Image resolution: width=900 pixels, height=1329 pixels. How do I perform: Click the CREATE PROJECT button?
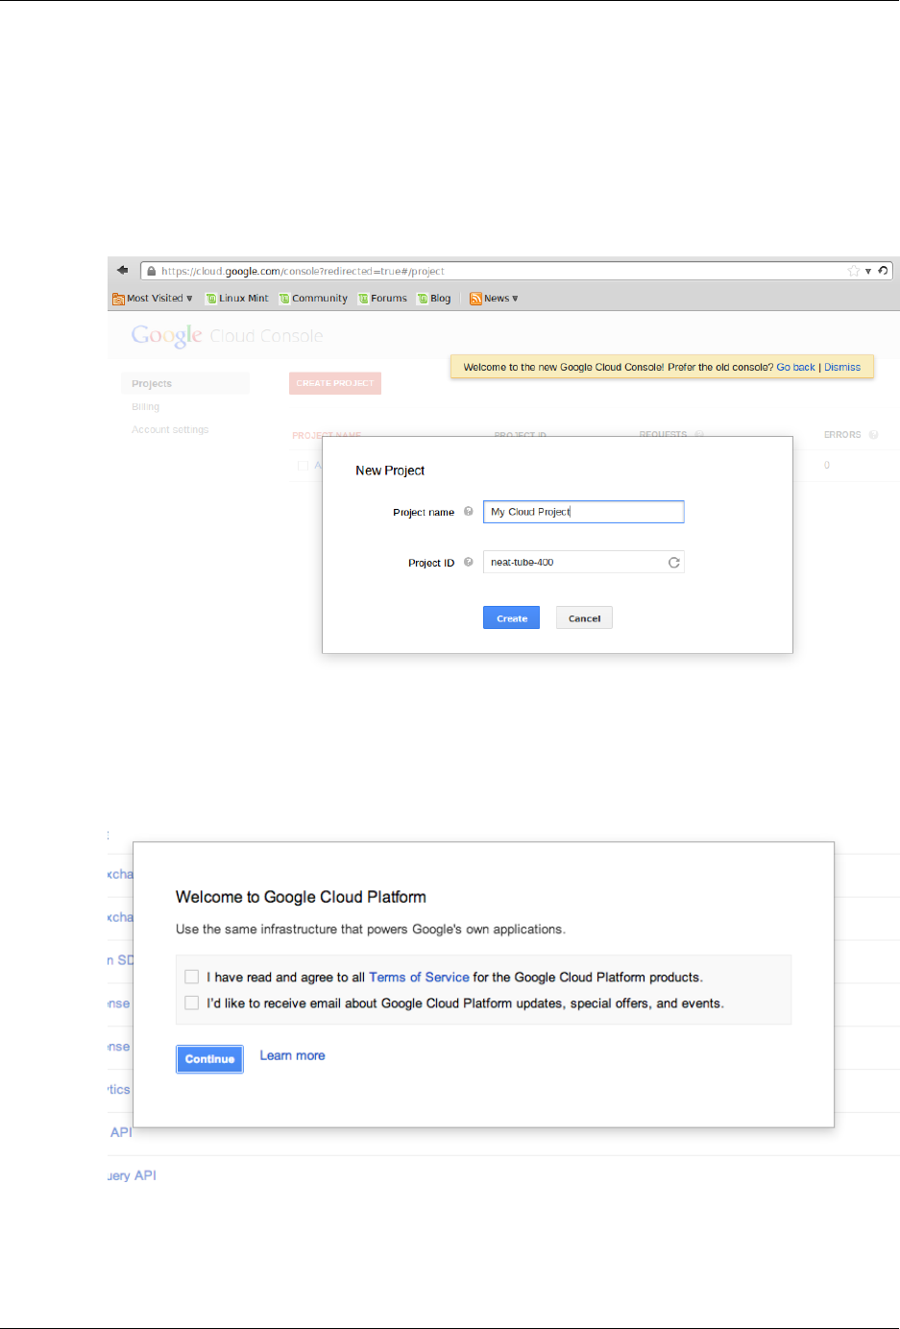[x=335, y=383]
